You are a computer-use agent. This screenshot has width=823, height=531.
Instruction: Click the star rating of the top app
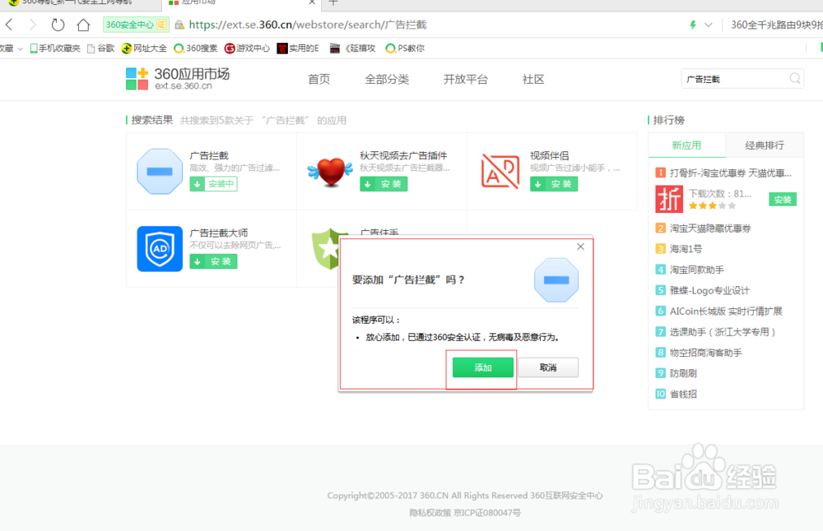(x=712, y=206)
